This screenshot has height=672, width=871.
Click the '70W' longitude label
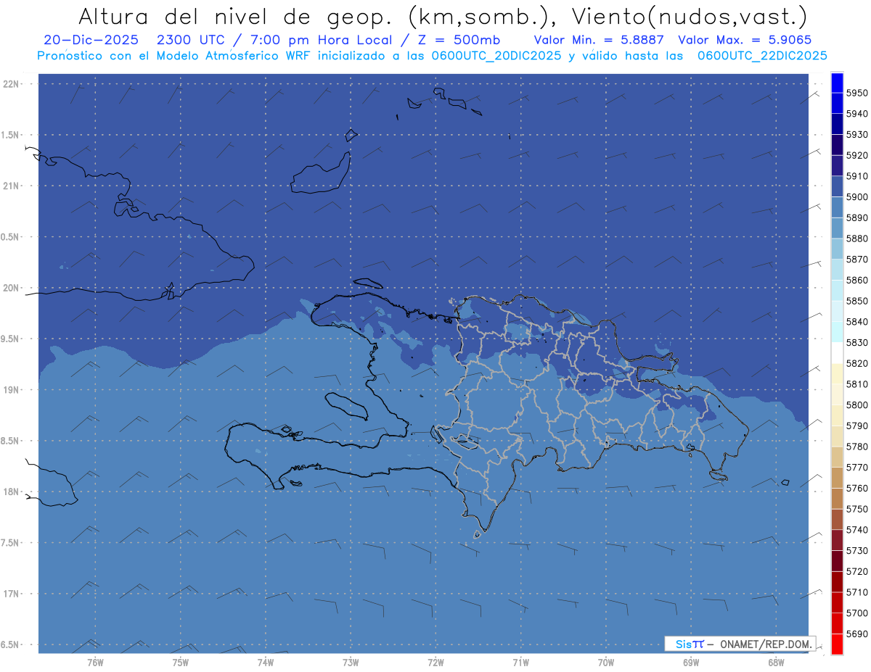(605, 662)
